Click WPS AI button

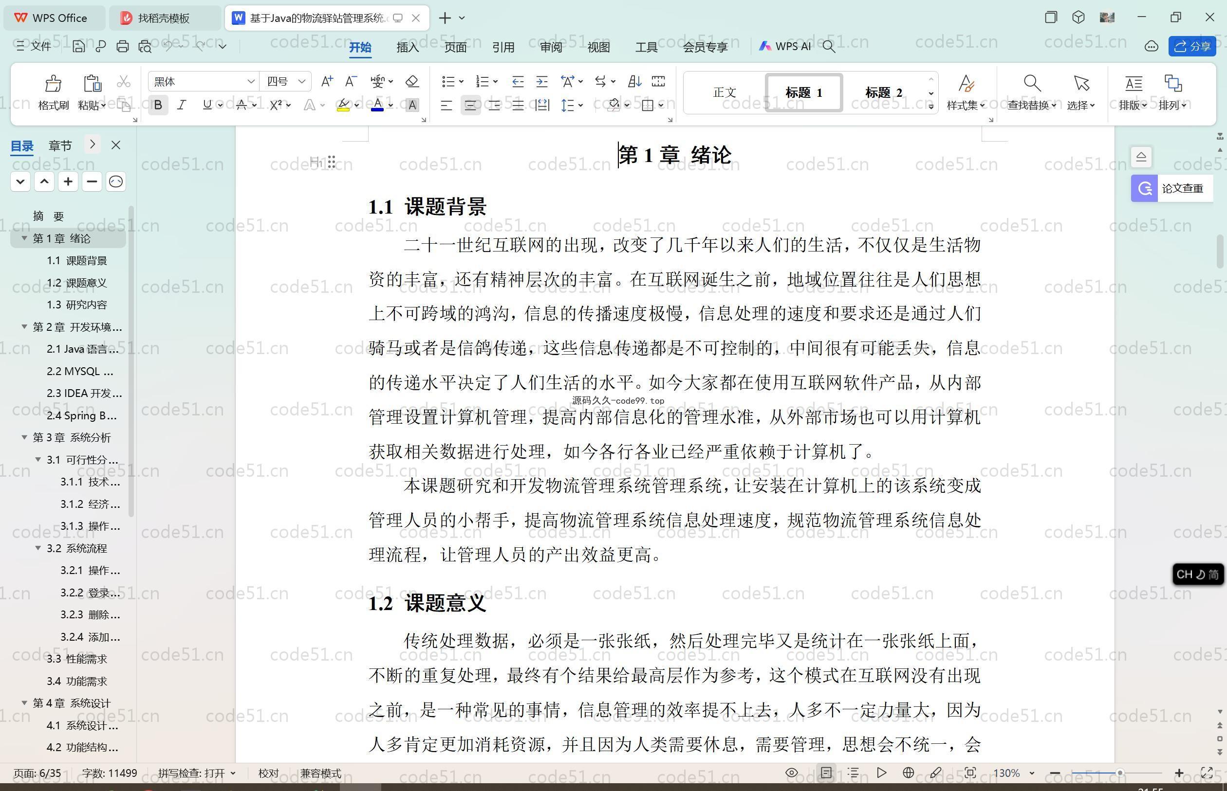point(785,46)
